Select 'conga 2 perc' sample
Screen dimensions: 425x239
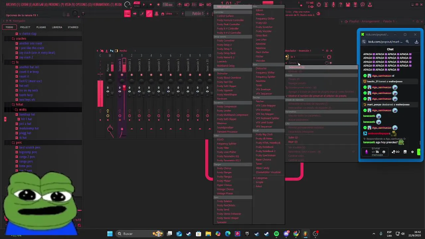click(27, 157)
